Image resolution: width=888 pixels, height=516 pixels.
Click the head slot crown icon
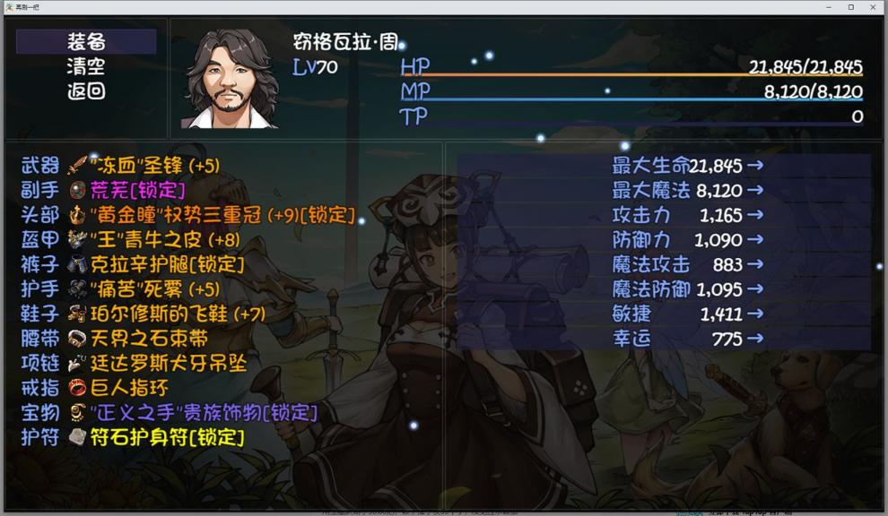click(x=77, y=215)
